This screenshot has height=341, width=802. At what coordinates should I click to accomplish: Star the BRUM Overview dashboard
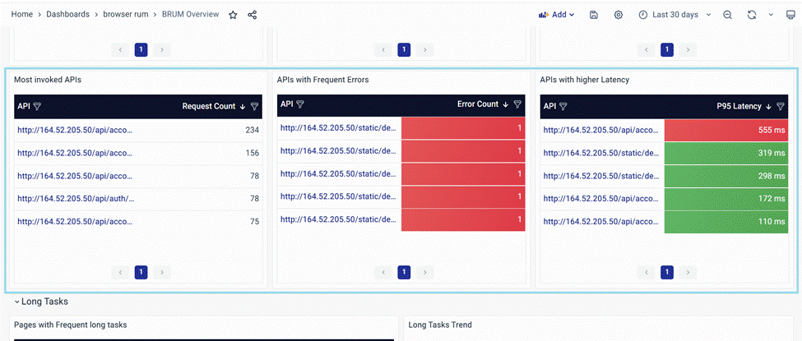click(x=233, y=15)
